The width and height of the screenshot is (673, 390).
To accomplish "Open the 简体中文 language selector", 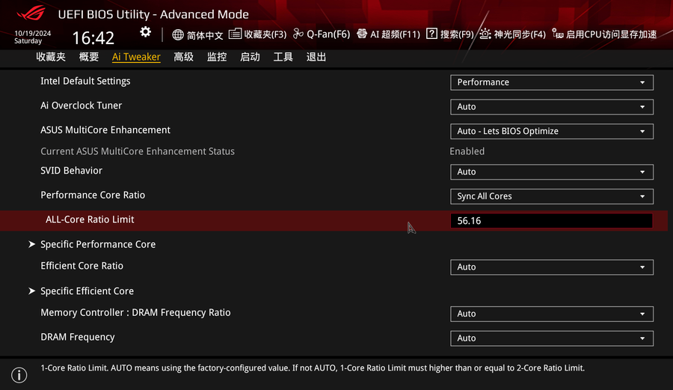I will pyautogui.click(x=205, y=35).
